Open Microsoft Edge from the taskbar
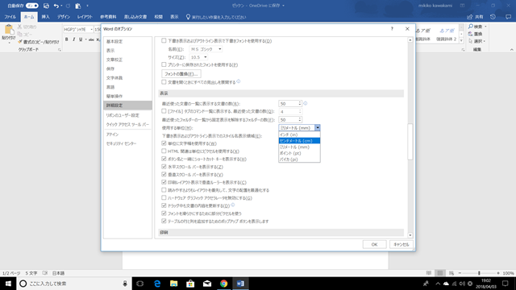Viewport: 516px width, 290px height. pos(157,284)
